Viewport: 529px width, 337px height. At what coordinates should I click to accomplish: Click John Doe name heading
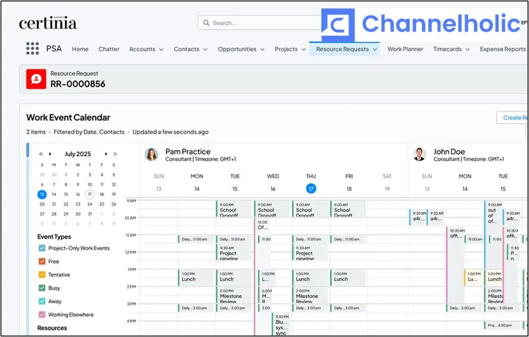tap(449, 151)
